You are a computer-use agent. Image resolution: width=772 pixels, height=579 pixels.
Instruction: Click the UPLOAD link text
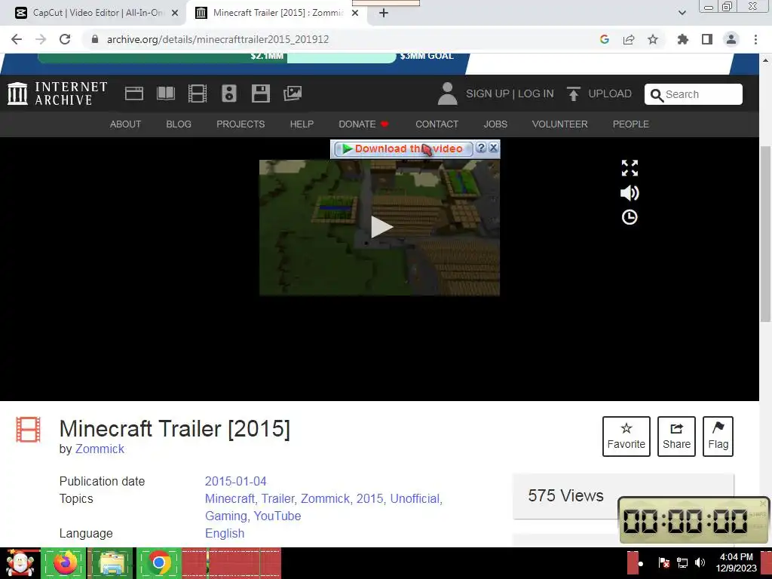pyautogui.click(x=610, y=93)
